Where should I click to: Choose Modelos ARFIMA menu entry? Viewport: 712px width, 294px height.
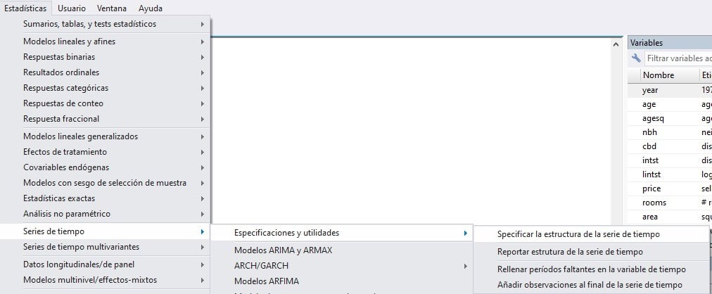click(x=266, y=281)
